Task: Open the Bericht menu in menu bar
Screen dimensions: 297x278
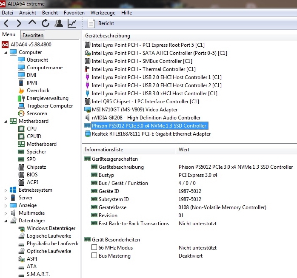Action: coord(50,13)
